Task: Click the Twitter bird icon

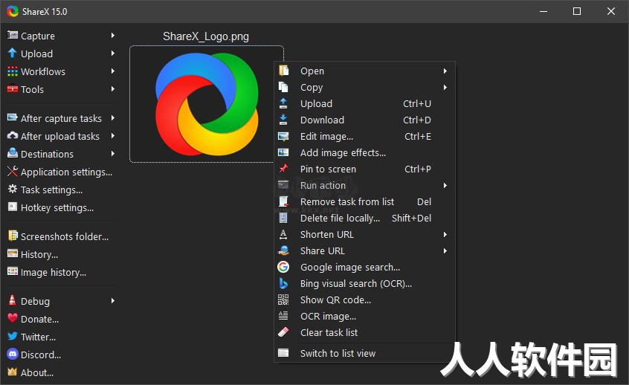Action: point(13,336)
